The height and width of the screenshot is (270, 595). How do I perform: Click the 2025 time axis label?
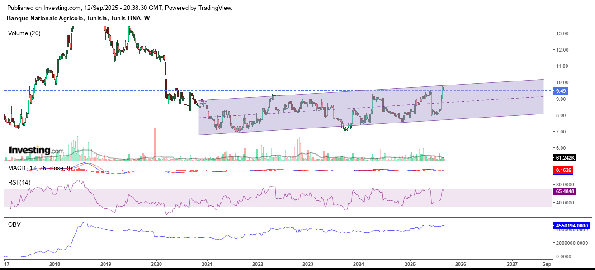pos(410,264)
